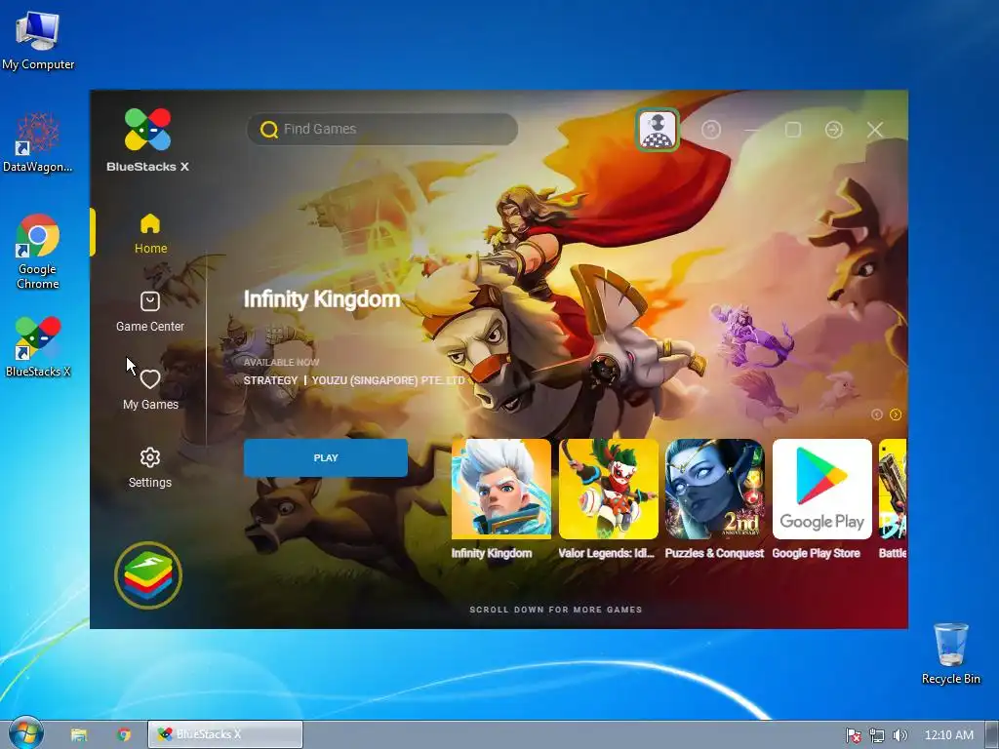
Task: Open the Home section in sidebar
Action: [x=150, y=234]
